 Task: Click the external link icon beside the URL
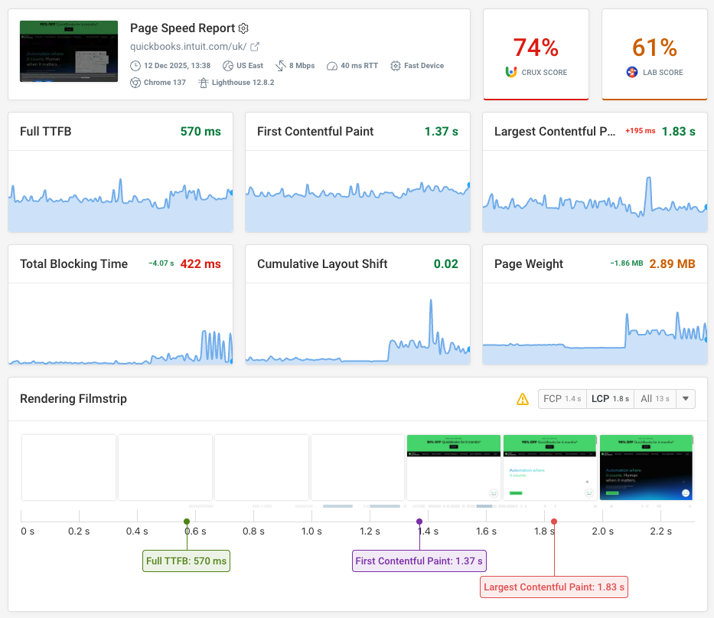click(x=255, y=46)
